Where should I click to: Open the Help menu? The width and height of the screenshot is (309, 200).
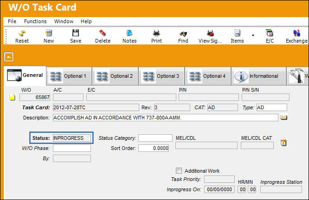pyautogui.click(x=86, y=21)
